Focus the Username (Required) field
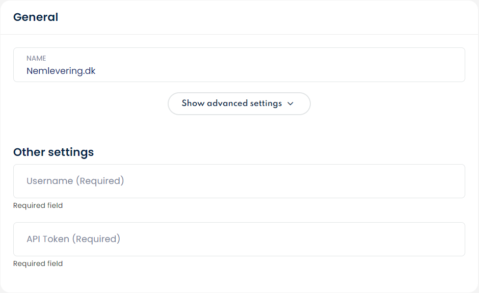479x293 pixels. click(x=239, y=181)
